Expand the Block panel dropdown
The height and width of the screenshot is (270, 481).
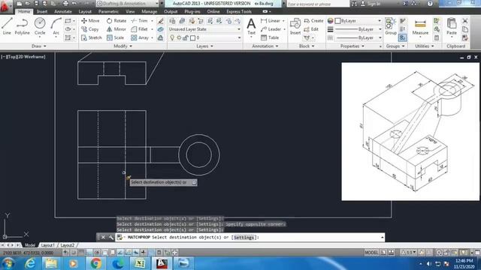coord(307,46)
